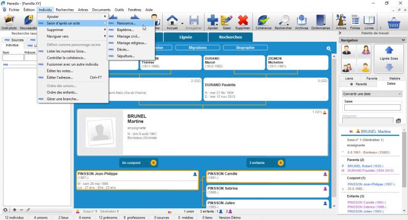Screen dimensions: 408x220
Task: Click the shopping basket icon
Action: coord(394,23)
